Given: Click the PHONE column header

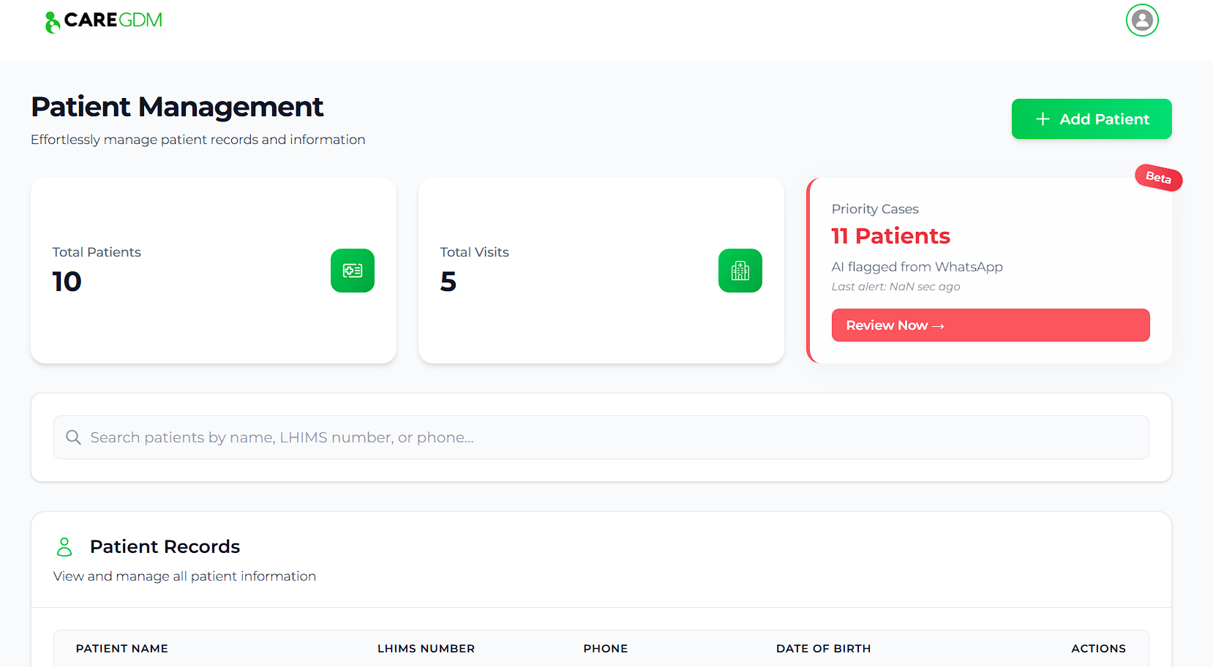Looking at the screenshot, I should coord(605,649).
